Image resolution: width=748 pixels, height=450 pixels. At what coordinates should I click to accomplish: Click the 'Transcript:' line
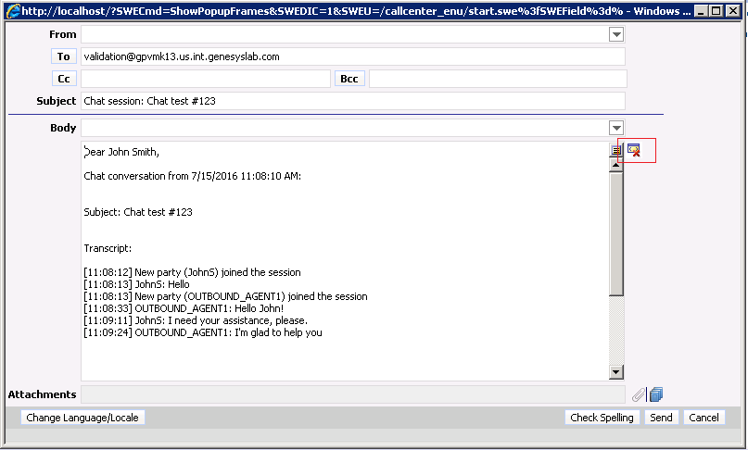(x=108, y=248)
